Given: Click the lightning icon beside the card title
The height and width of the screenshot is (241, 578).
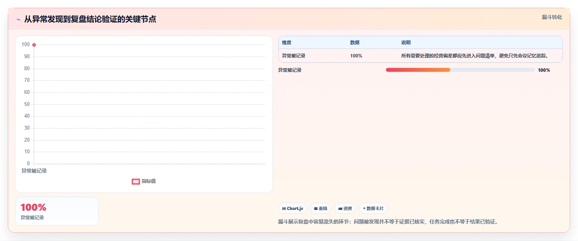Looking at the screenshot, I should (x=18, y=19).
